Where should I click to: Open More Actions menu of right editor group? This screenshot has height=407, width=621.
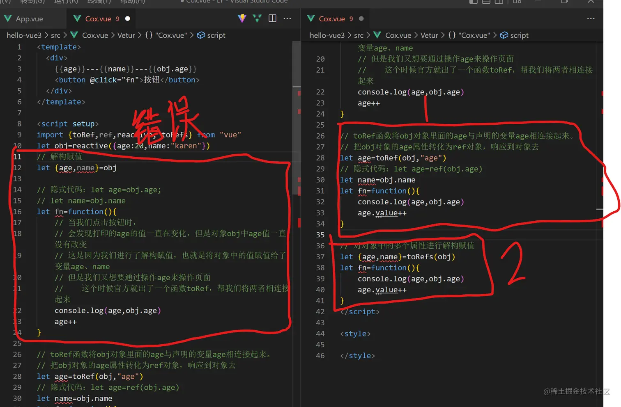click(x=591, y=18)
